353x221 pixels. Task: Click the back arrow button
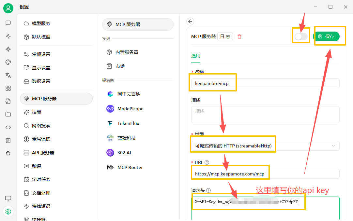190,21
